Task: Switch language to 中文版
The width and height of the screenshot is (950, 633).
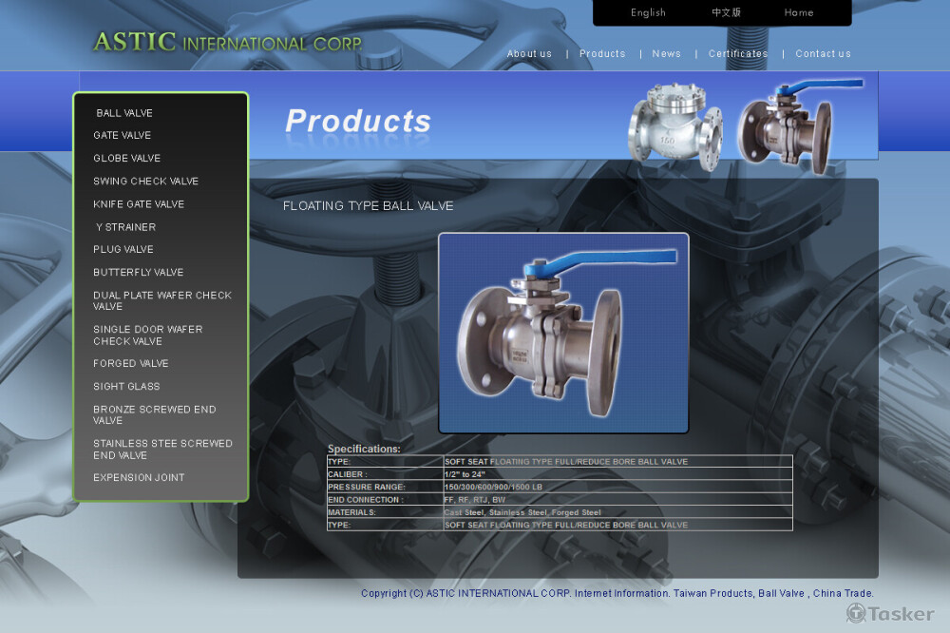Action: coord(726,13)
